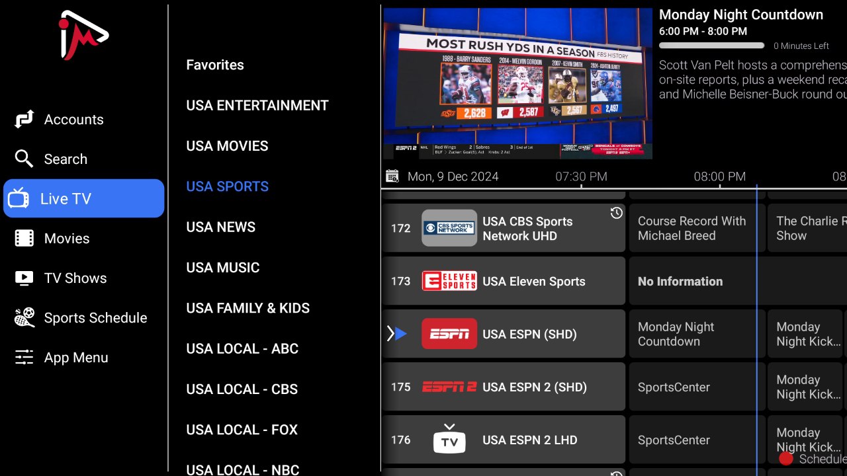Select USA LOCAL - CBS category
The width and height of the screenshot is (847, 476).
tap(242, 389)
